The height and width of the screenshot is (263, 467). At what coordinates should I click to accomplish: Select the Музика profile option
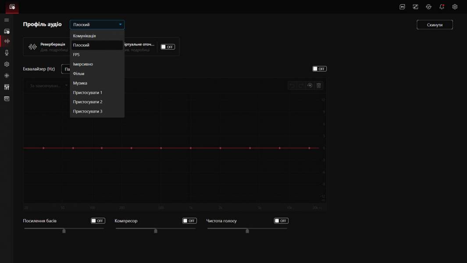coord(97,83)
